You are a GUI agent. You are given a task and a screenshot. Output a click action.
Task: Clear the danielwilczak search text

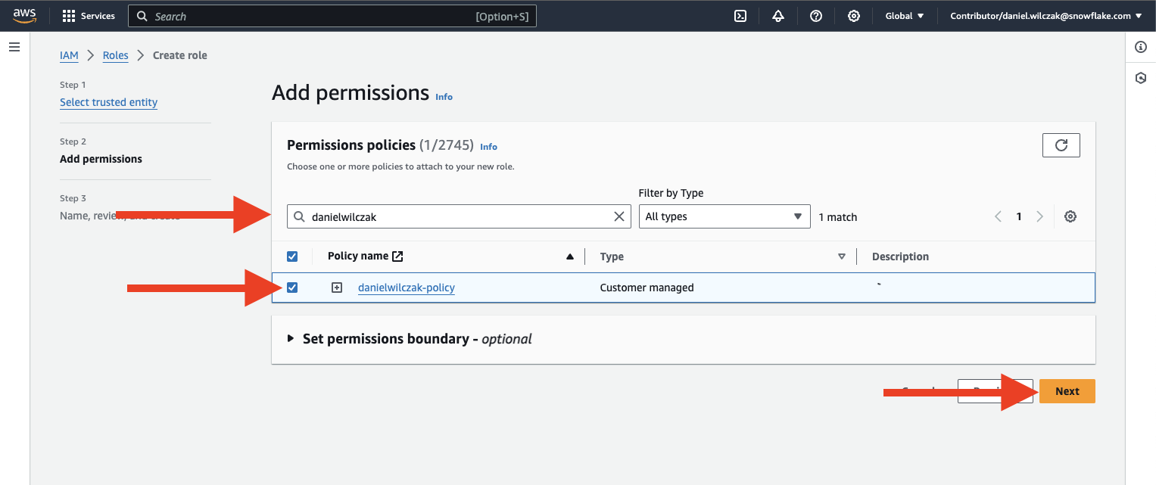point(619,216)
